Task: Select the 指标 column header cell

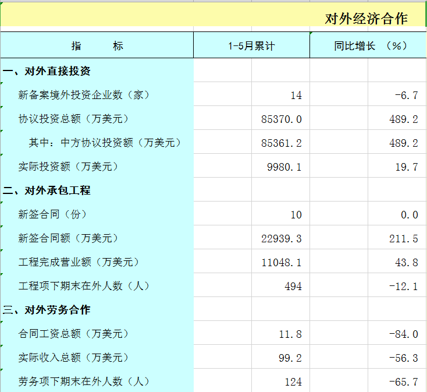Action: click(97, 45)
